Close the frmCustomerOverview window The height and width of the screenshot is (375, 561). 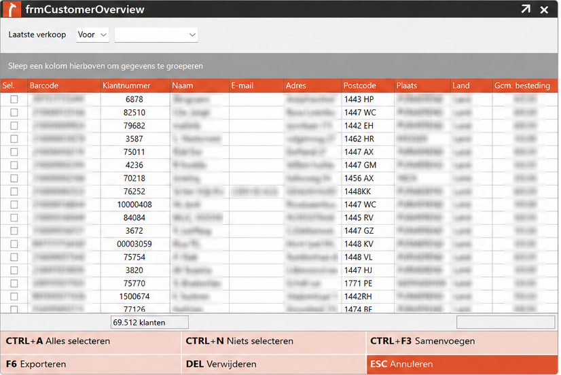[x=544, y=10]
